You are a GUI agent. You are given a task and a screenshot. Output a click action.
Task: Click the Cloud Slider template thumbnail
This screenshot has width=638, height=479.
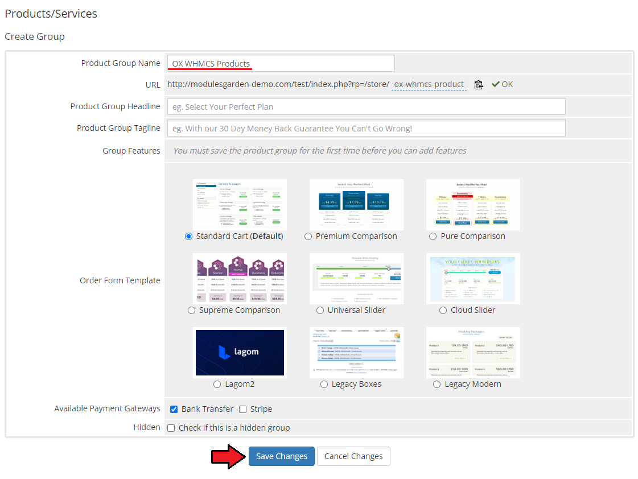pos(473,279)
